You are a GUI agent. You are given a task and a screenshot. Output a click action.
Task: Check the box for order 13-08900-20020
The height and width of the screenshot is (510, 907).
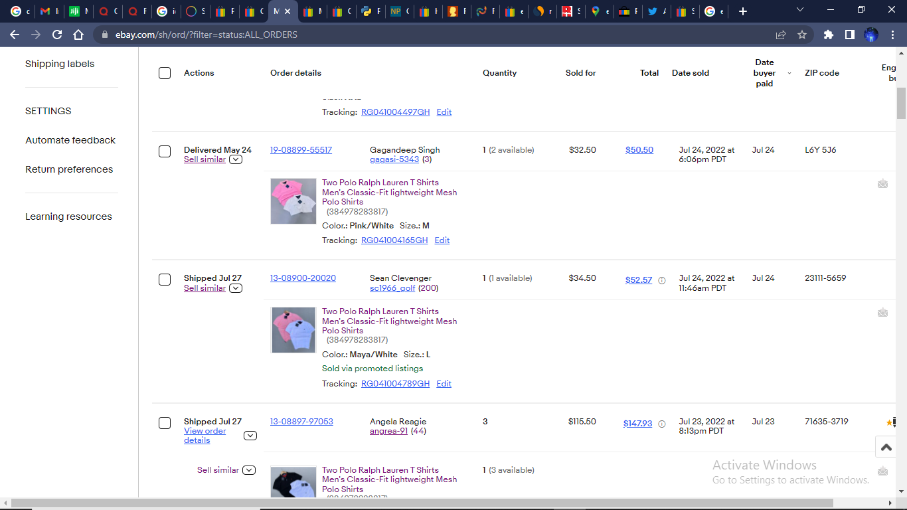click(x=165, y=280)
